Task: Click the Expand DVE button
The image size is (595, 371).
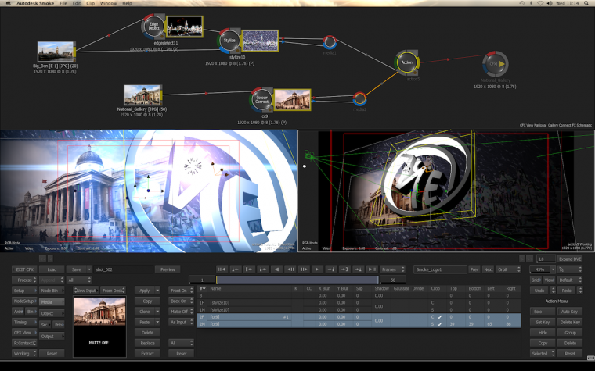Action: coord(570,259)
